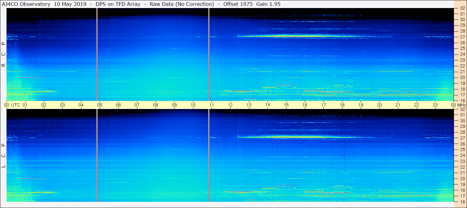Select hour label 13 on UTC axis
The width and height of the screenshot is (467, 208).
249,105
